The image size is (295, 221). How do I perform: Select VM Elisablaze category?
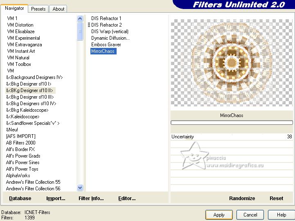pos(21,32)
